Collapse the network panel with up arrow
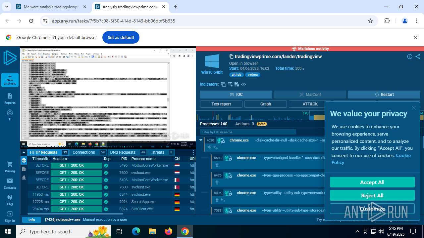Image resolution: width=424 pixels, height=238 pixels. pyautogui.click(x=24, y=152)
